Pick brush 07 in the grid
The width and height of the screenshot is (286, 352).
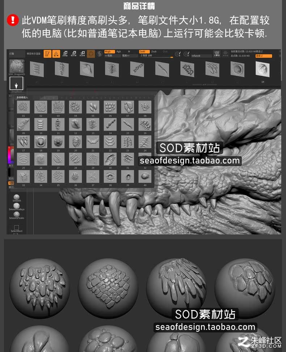click(127, 107)
